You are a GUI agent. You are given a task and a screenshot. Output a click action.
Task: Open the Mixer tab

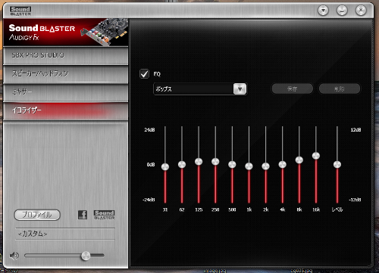point(66,92)
